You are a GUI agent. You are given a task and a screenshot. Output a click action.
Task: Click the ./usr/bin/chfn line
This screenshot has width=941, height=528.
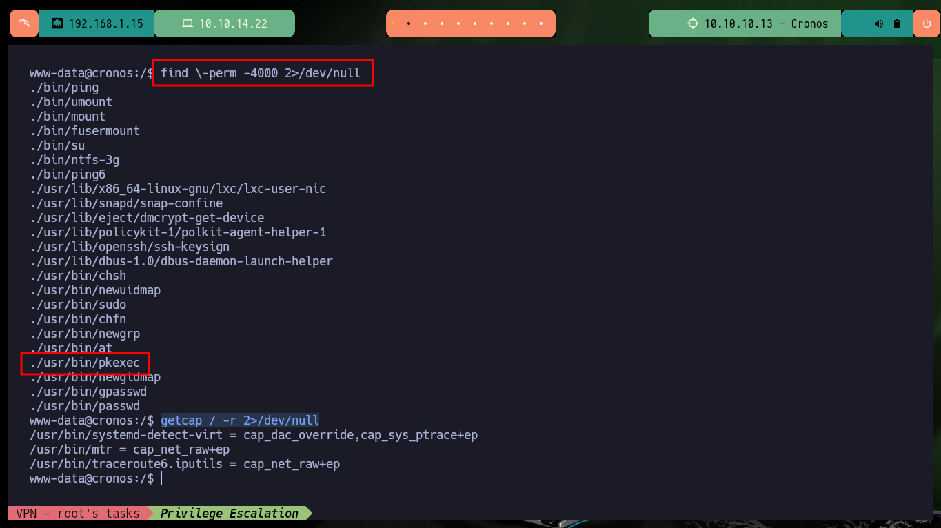click(78, 319)
